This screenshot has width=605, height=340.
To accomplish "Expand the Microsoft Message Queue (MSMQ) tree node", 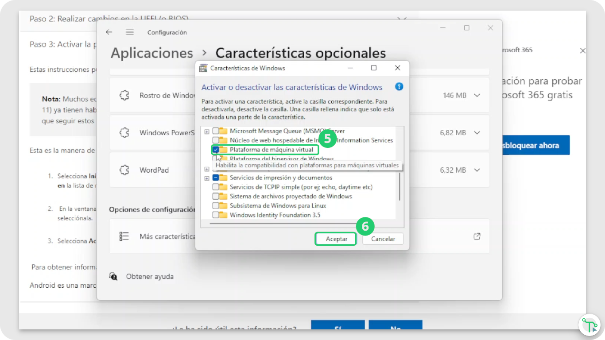I will (x=207, y=131).
